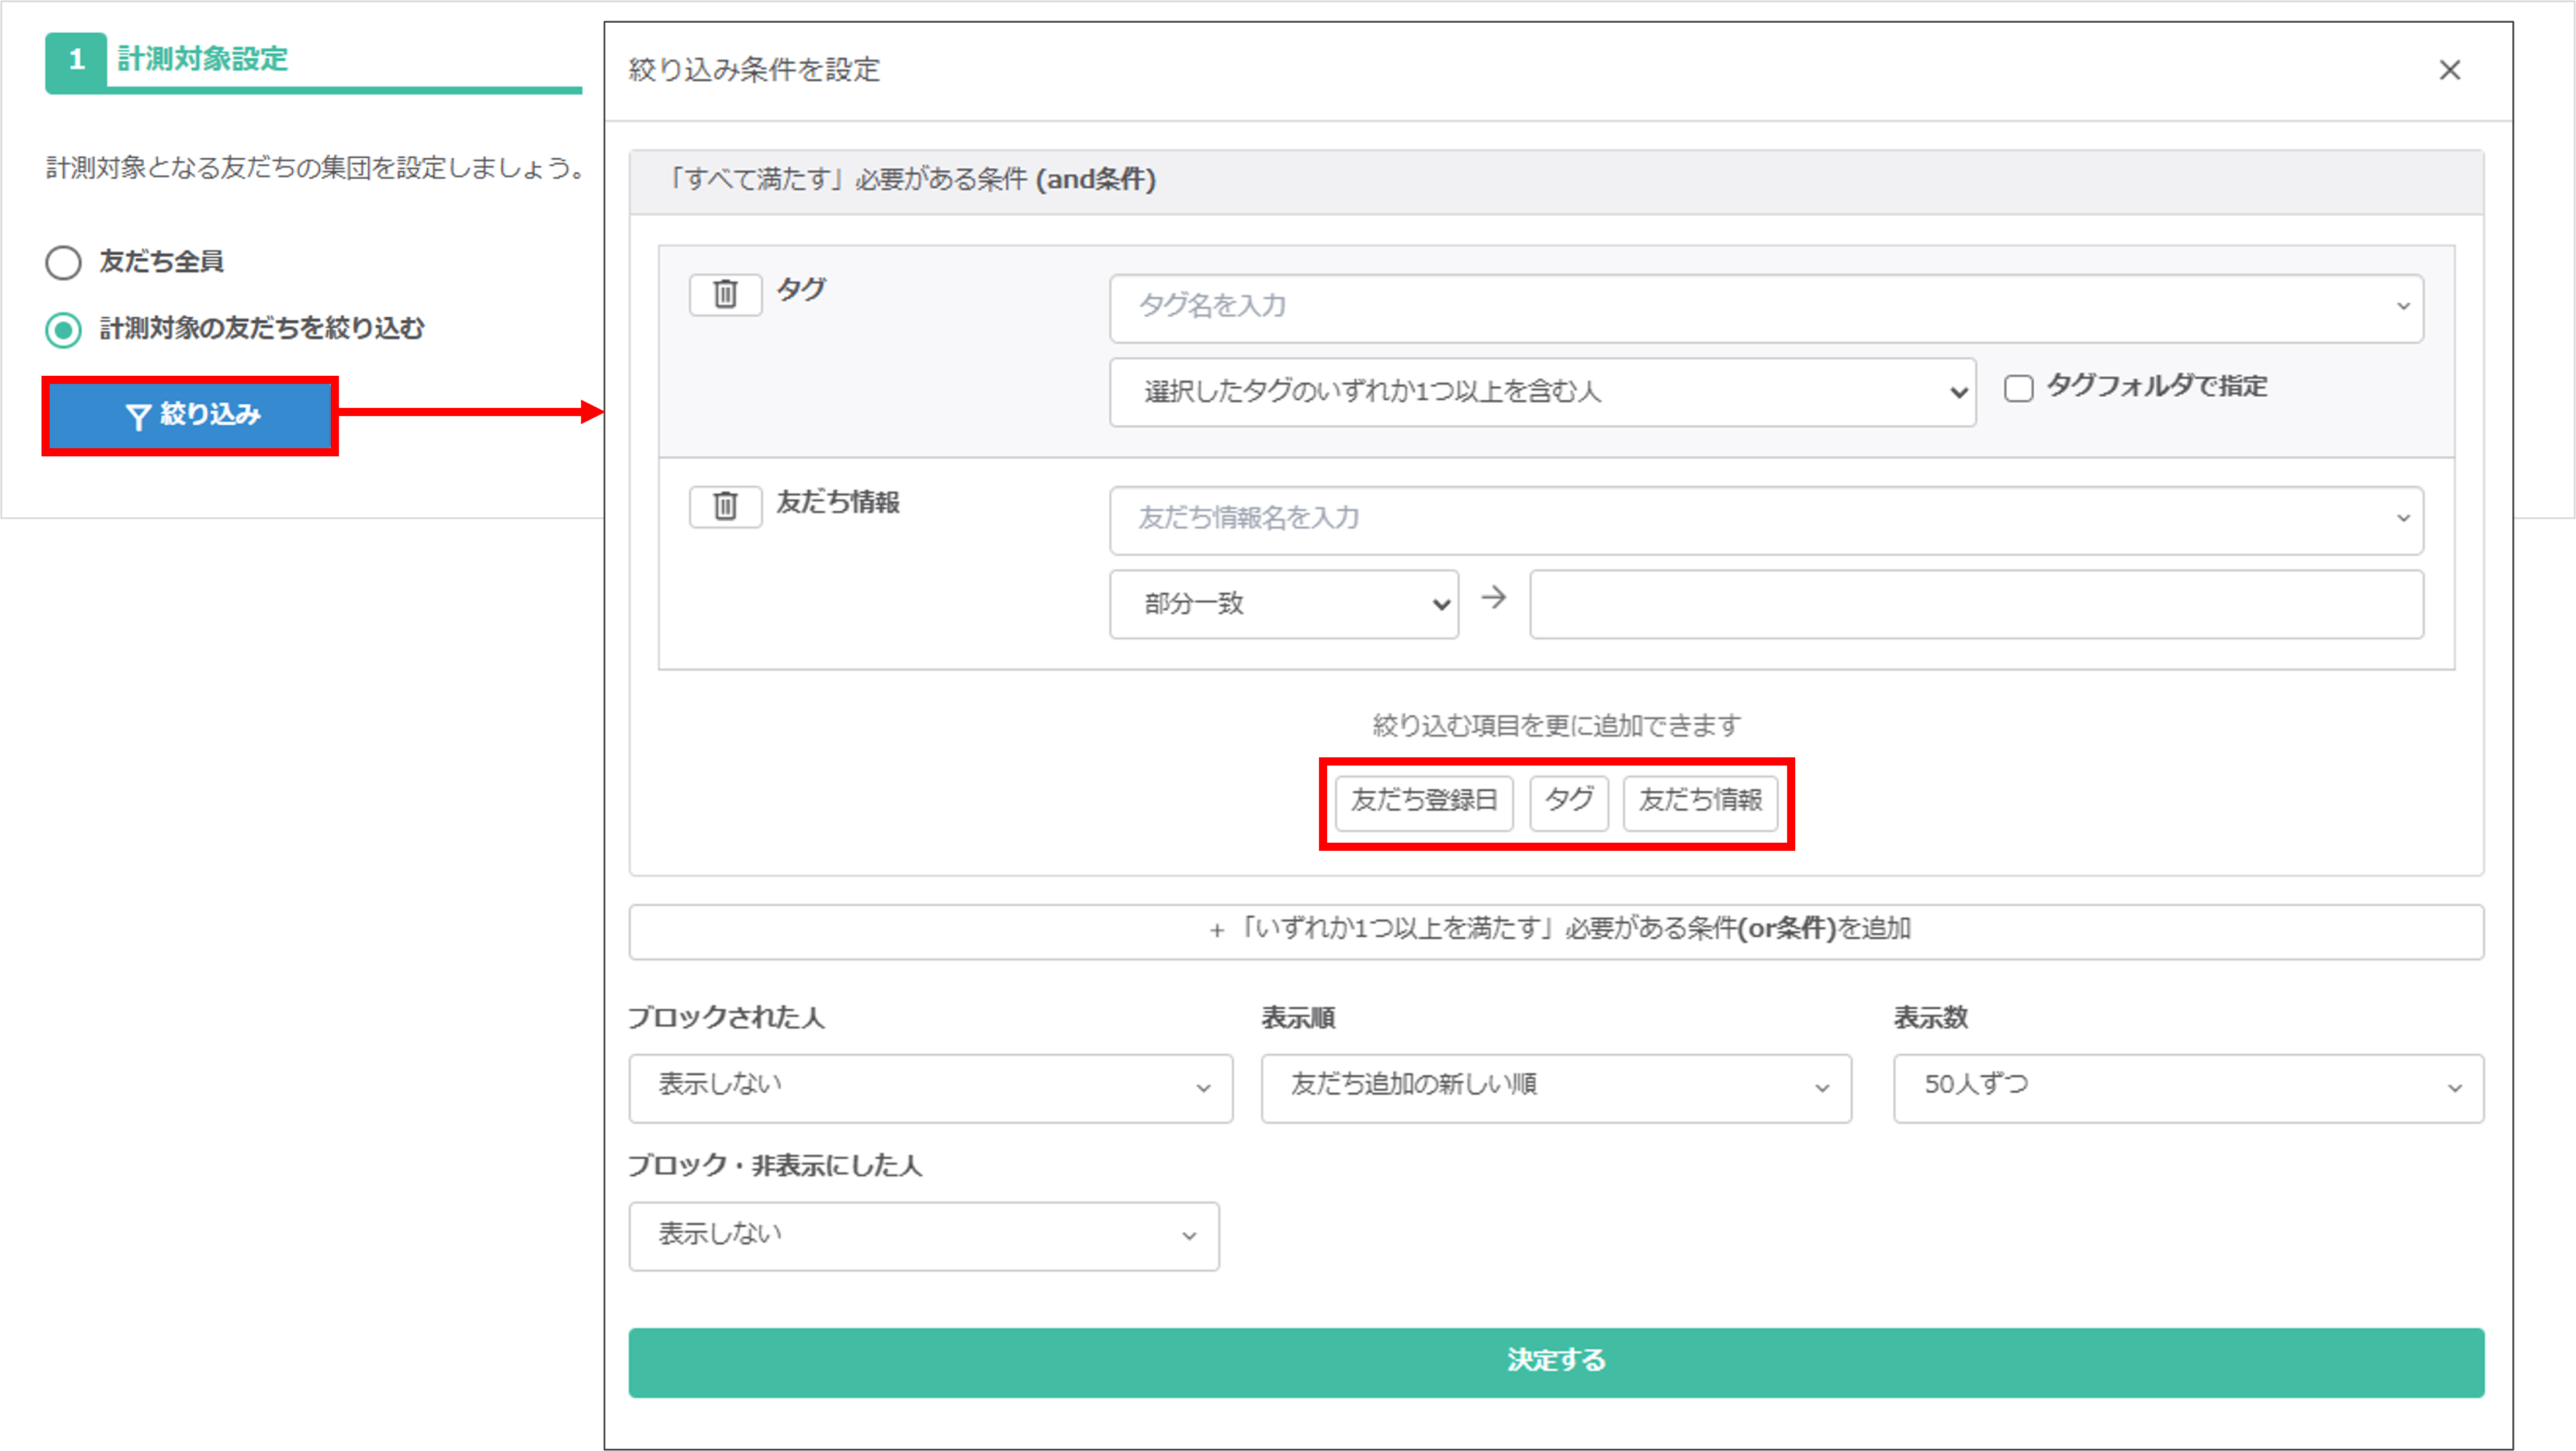
Task: Click the blue 絞り込み filter button
Action: [x=190, y=415]
